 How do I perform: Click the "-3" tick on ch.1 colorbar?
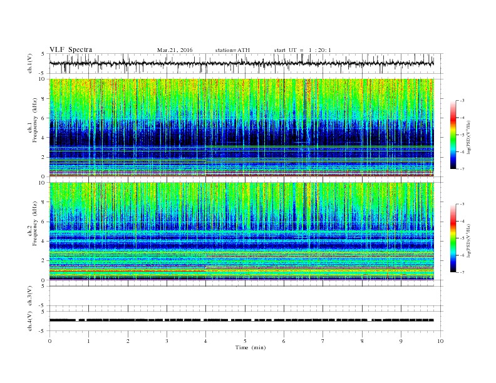coord(462,101)
